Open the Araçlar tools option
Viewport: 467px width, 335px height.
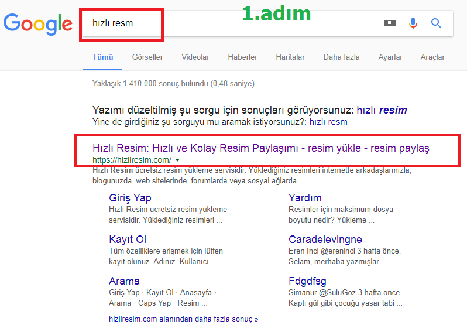click(x=432, y=57)
